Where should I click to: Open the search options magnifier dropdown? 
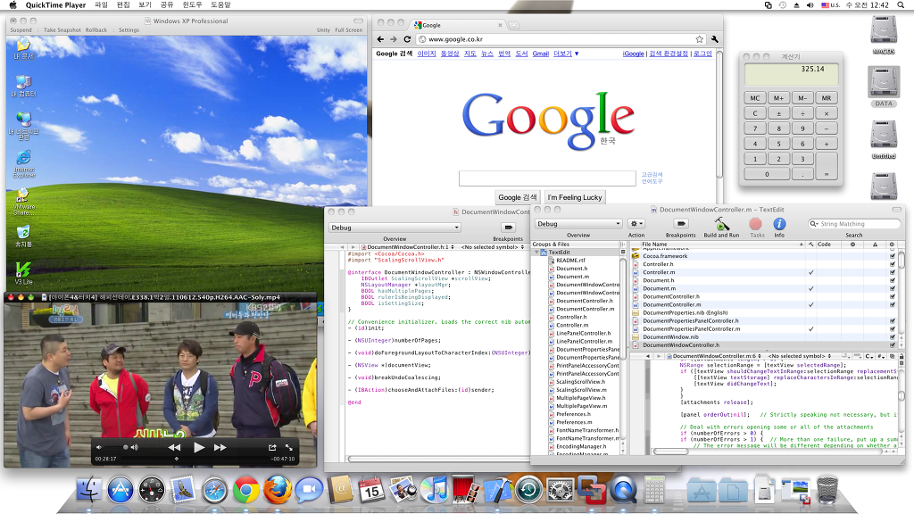(814, 224)
